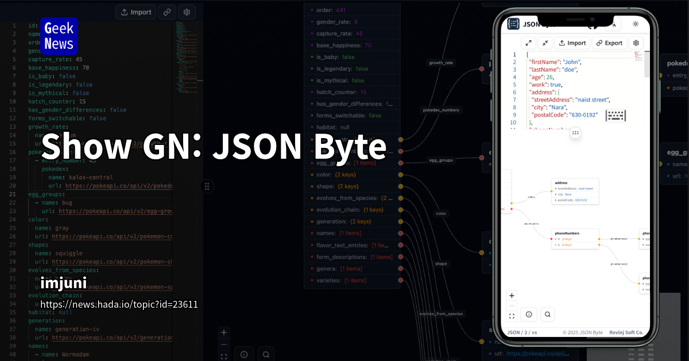
Task: Toggle light/dark theme with the sun icon
Action: click(x=635, y=24)
